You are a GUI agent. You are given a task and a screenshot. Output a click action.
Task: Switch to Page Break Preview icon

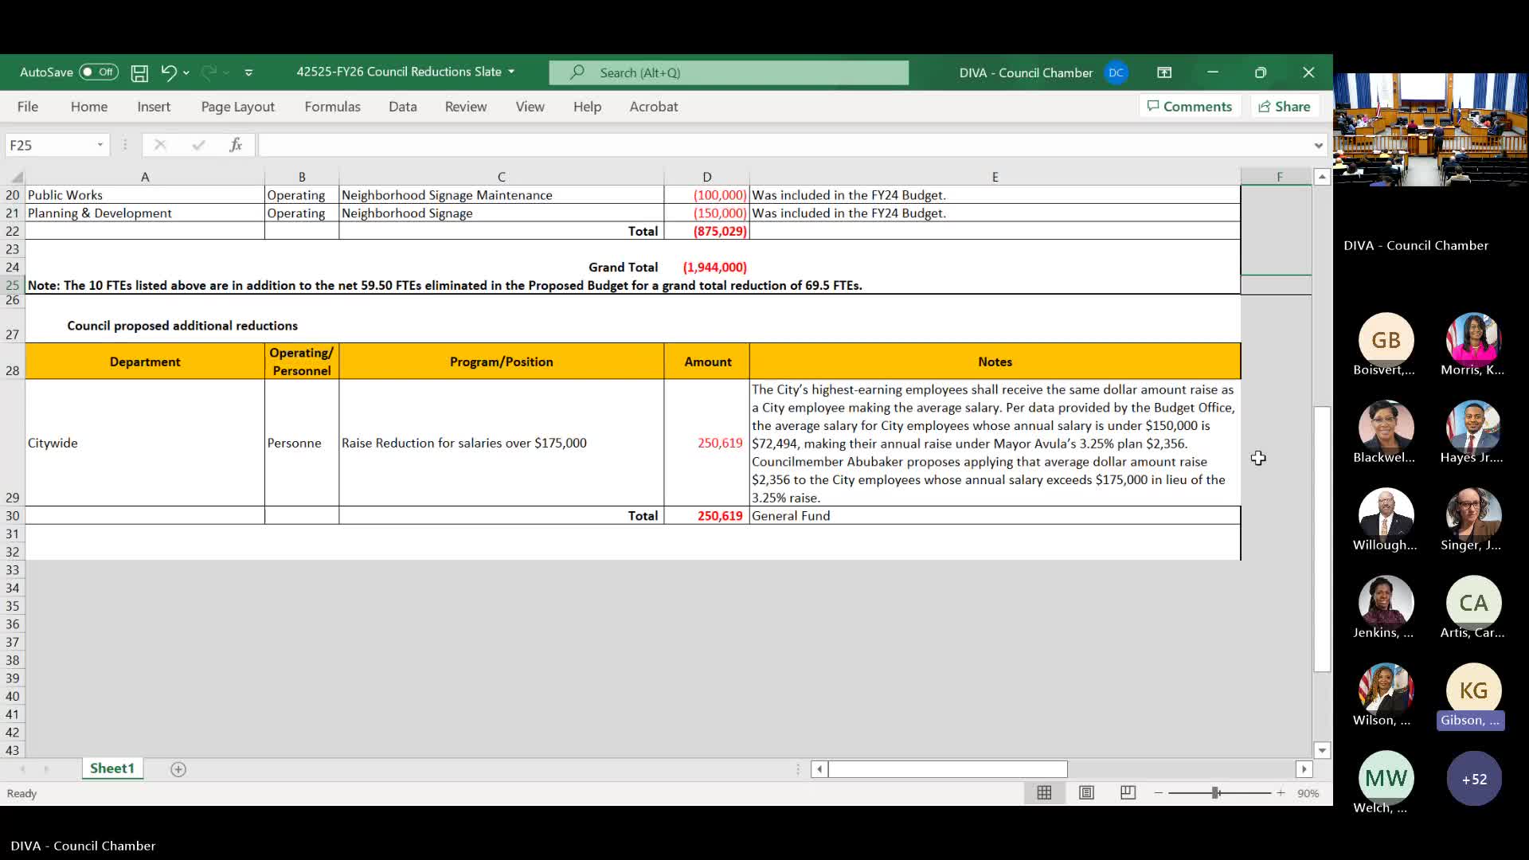click(x=1128, y=793)
